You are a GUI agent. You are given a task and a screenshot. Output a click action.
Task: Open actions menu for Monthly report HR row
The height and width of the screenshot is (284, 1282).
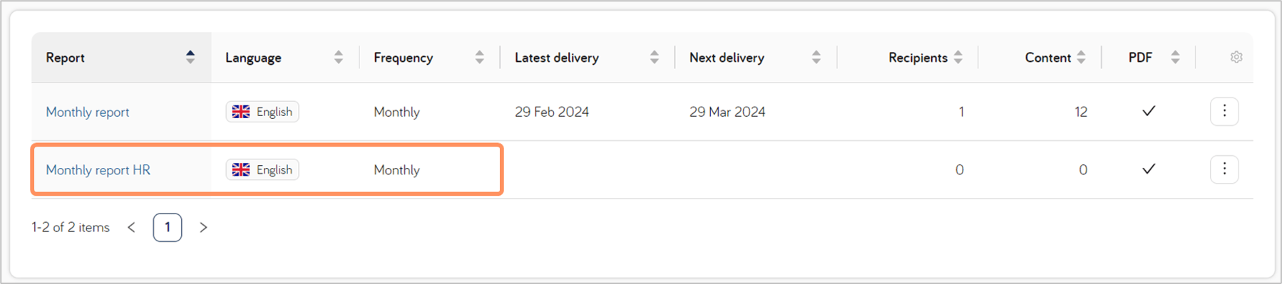(x=1224, y=169)
